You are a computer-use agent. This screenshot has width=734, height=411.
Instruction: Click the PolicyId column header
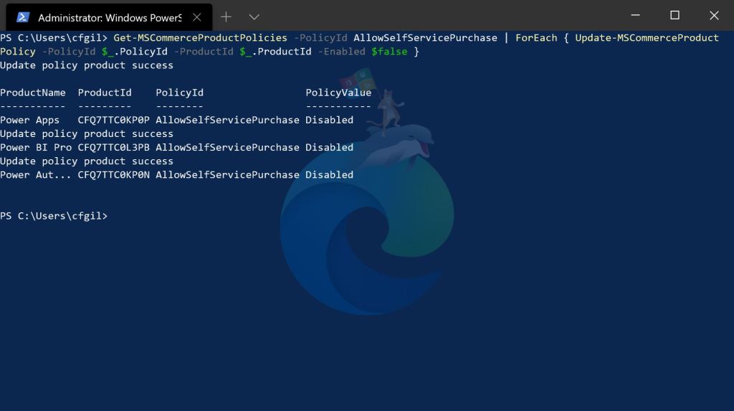[x=179, y=93]
